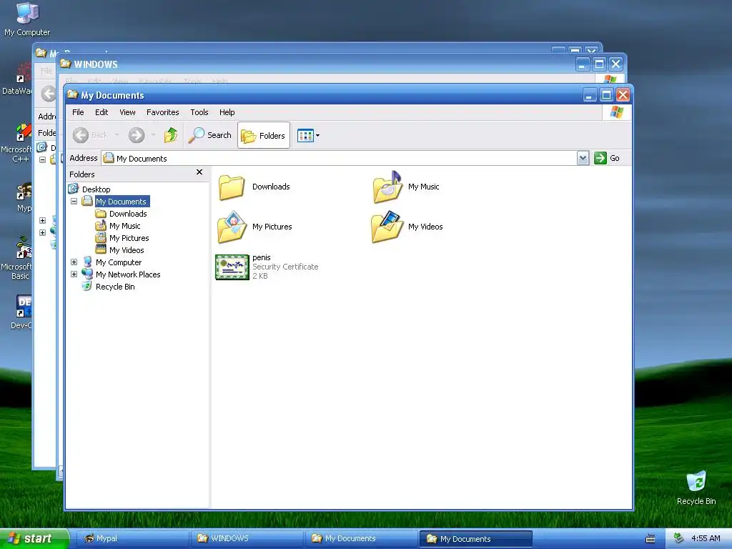Select the Security Certificate file icon
732x549 pixels.
[x=232, y=267]
